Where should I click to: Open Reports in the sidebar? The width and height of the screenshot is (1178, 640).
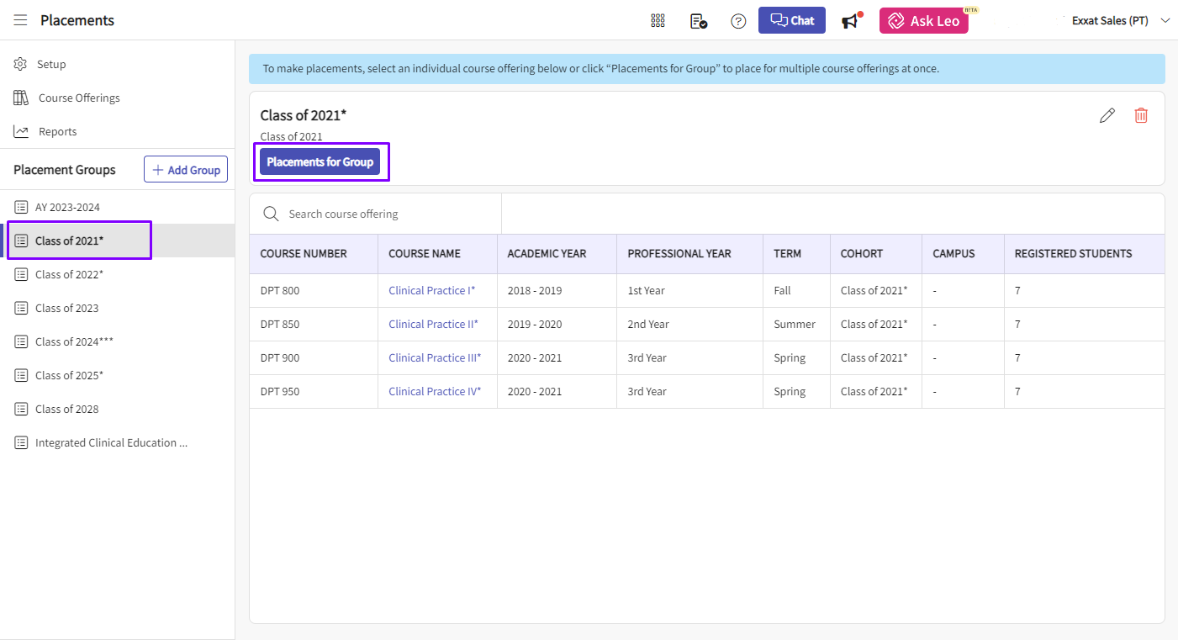[x=57, y=131]
